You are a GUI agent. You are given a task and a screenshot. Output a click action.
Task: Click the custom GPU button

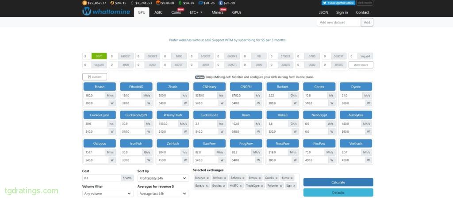click(x=95, y=77)
